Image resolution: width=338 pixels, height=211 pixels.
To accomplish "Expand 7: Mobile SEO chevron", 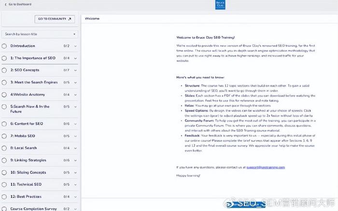I will [x=75, y=136].
